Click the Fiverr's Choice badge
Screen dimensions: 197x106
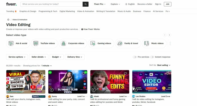39,97
